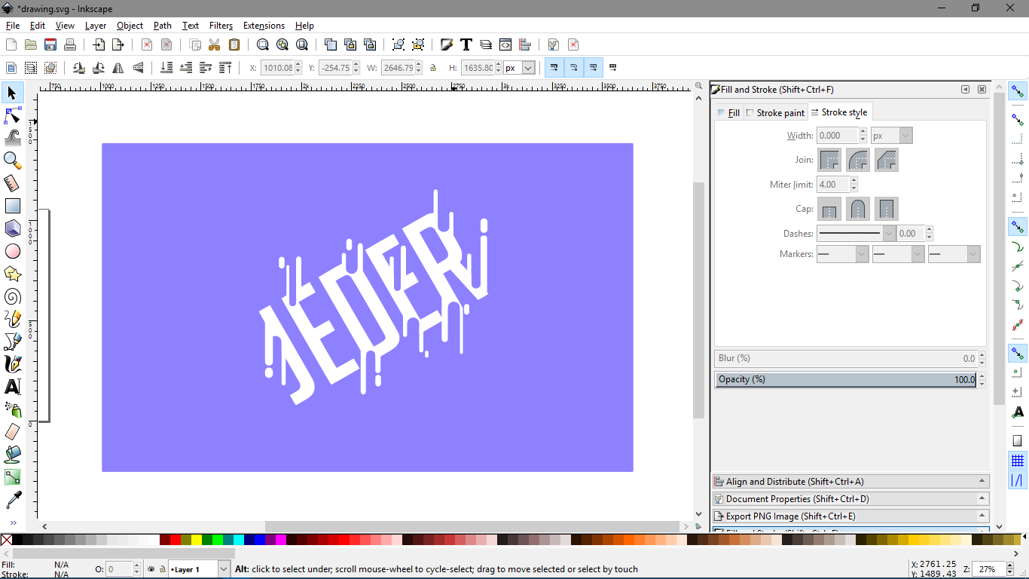Screen dimensions: 1029x579
Task: Choose the Calligraphy tool
Action: 13,364
